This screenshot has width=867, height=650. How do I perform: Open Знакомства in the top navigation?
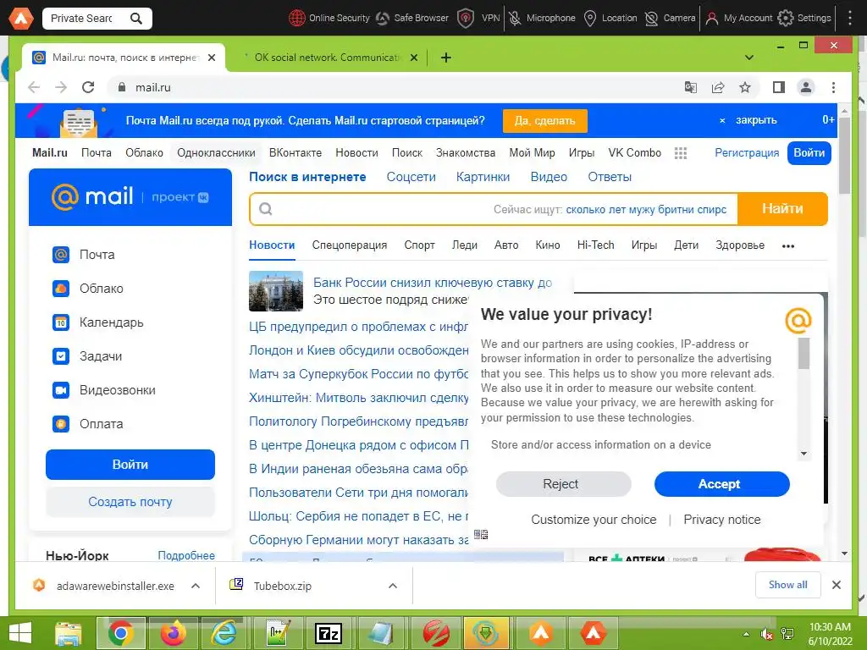point(466,152)
